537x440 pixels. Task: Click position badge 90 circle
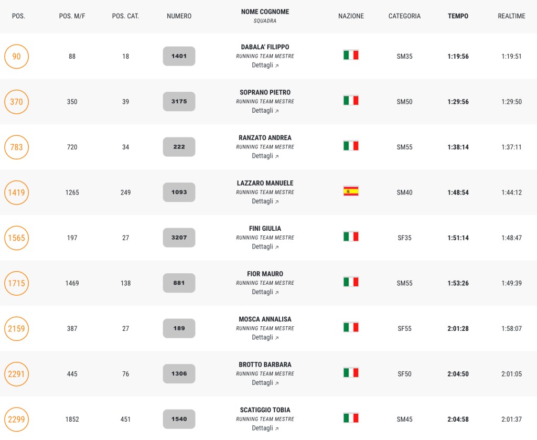coord(16,56)
